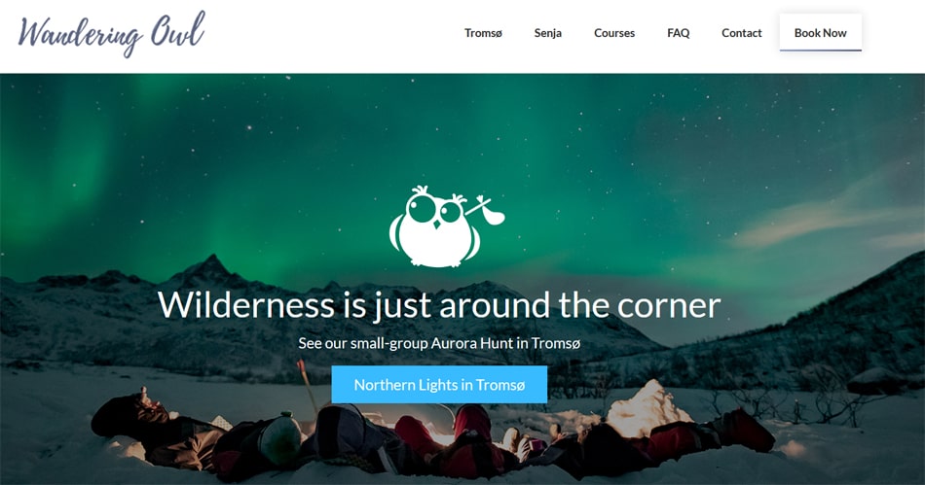Select the 'Wilderness is just around the corner' headline

(x=439, y=305)
